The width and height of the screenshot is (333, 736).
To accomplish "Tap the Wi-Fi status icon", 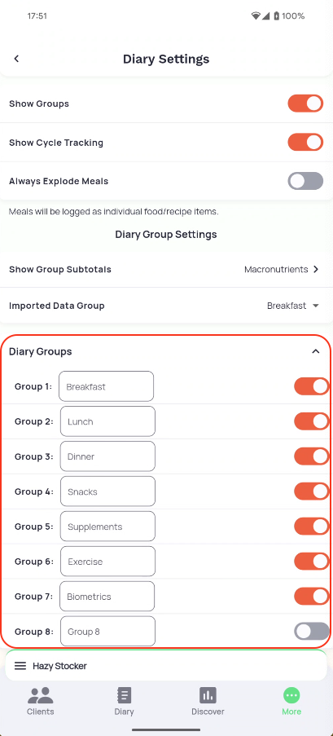I will tap(256, 16).
